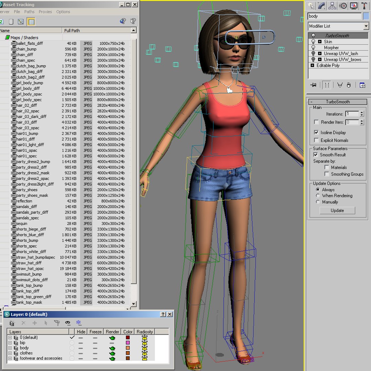
Task: Click Freeze column header in Layer dialog
Action: (95, 332)
